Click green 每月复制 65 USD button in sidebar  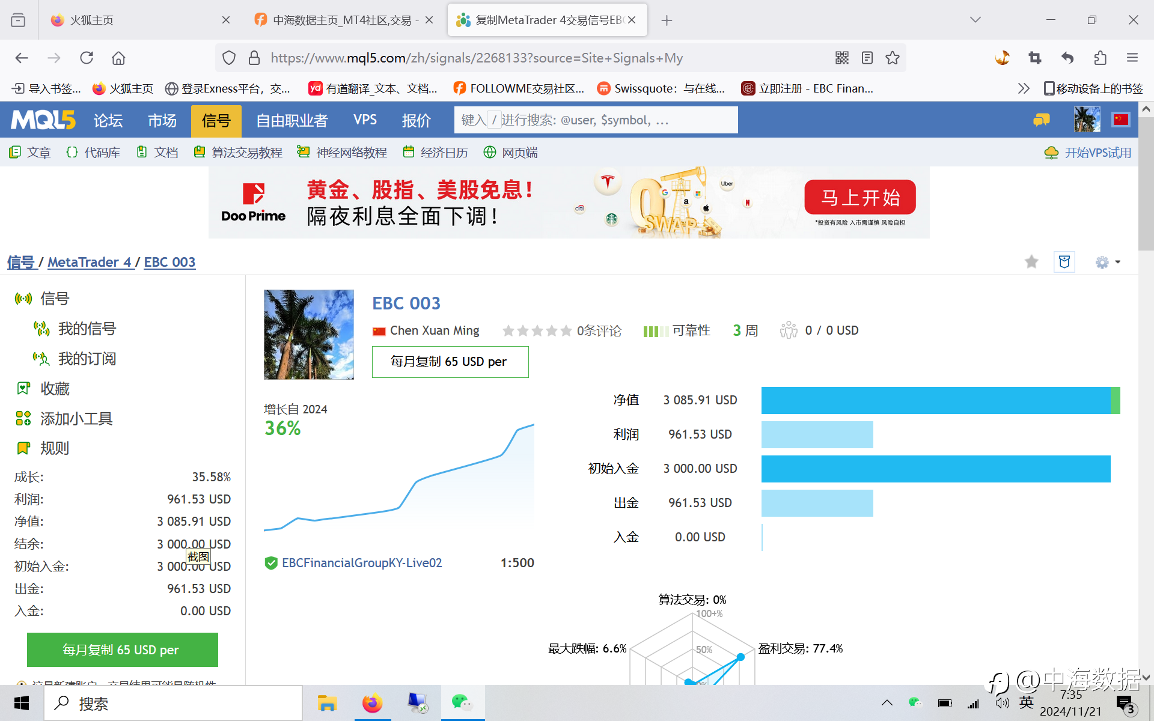tap(123, 650)
